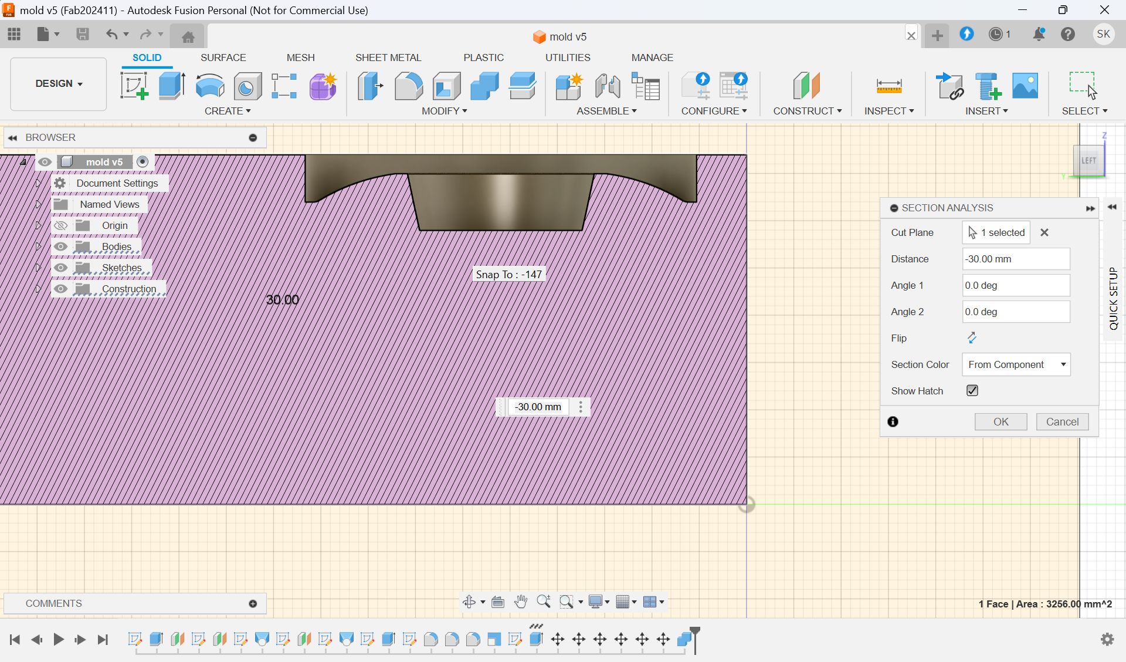Image resolution: width=1126 pixels, height=662 pixels.
Task: Open the INSPECT menu dropdown
Action: click(889, 111)
